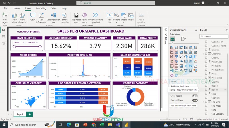Select the line chart visual icon
The height and width of the screenshot is (128, 229).
[x=172, y=52]
